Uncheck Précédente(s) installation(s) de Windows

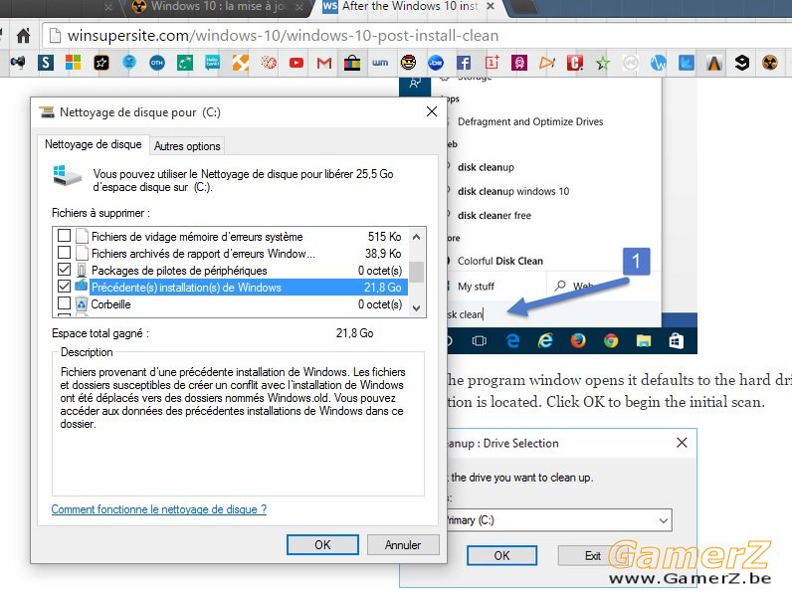(64, 287)
